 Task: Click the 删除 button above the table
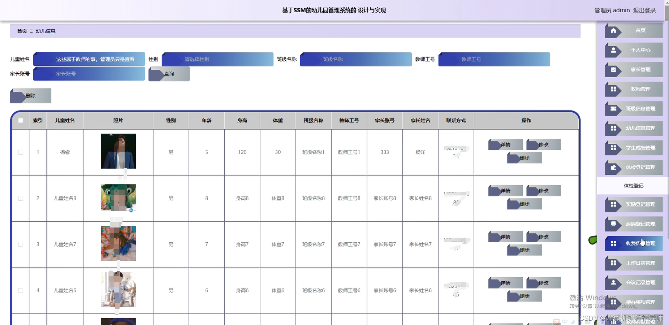pyautogui.click(x=31, y=96)
